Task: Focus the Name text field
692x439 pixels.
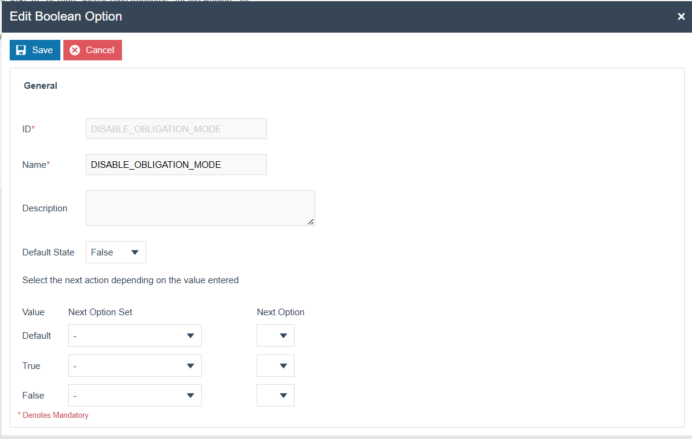Action: coord(176,165)
